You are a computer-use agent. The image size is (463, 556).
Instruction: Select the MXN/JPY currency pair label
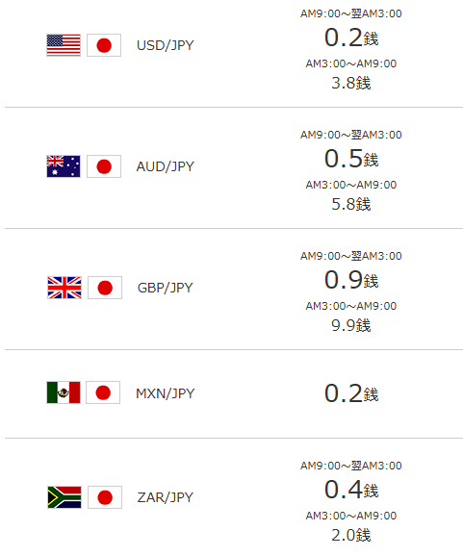coord(166,393)
